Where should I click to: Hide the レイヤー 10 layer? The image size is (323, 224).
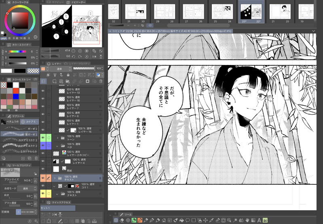coord(43,98)
